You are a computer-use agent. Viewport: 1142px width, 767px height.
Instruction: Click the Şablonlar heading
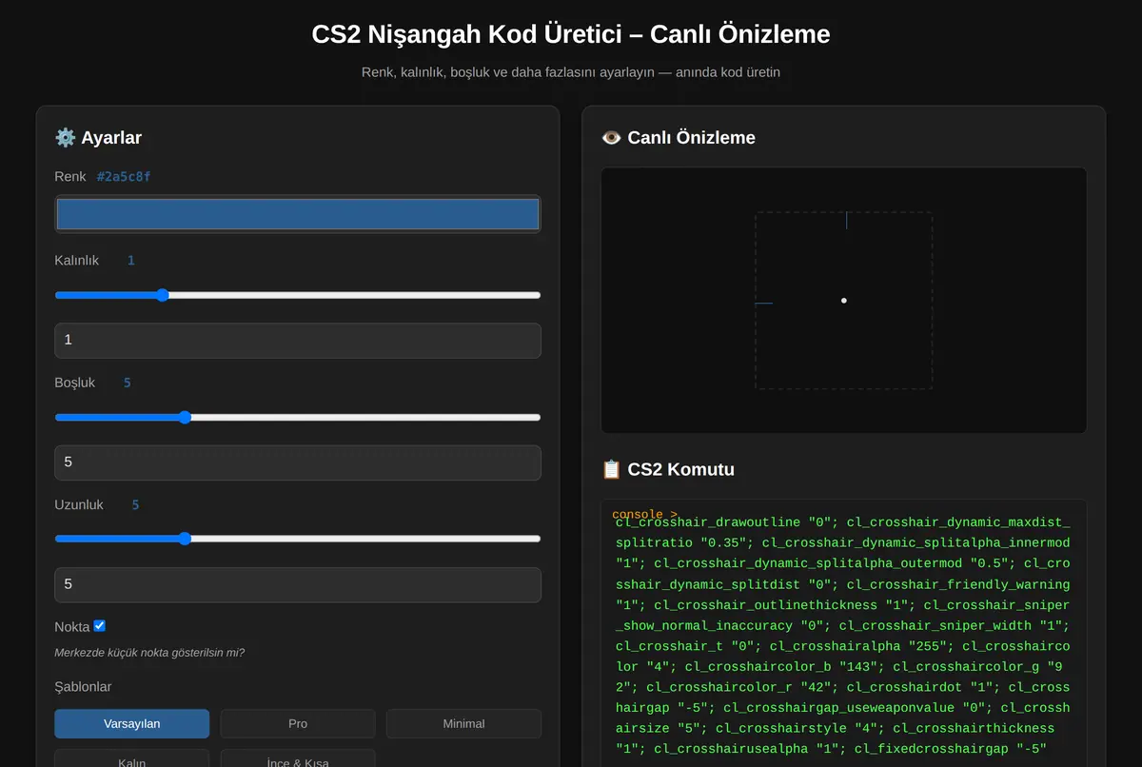click(x=83, y=687)
